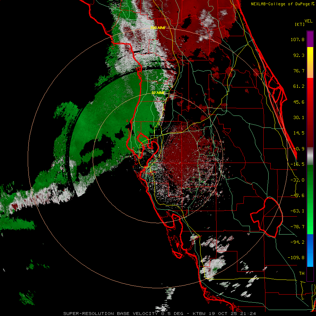Viewport: 316px width, 316px height.
Task: Select the -47.6 velocity scale value
Action: coord(297,196)
